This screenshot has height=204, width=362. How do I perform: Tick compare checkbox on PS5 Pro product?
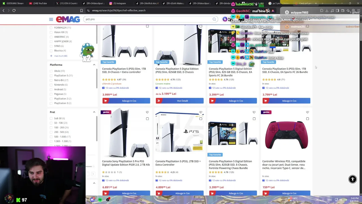click(147, 119)
